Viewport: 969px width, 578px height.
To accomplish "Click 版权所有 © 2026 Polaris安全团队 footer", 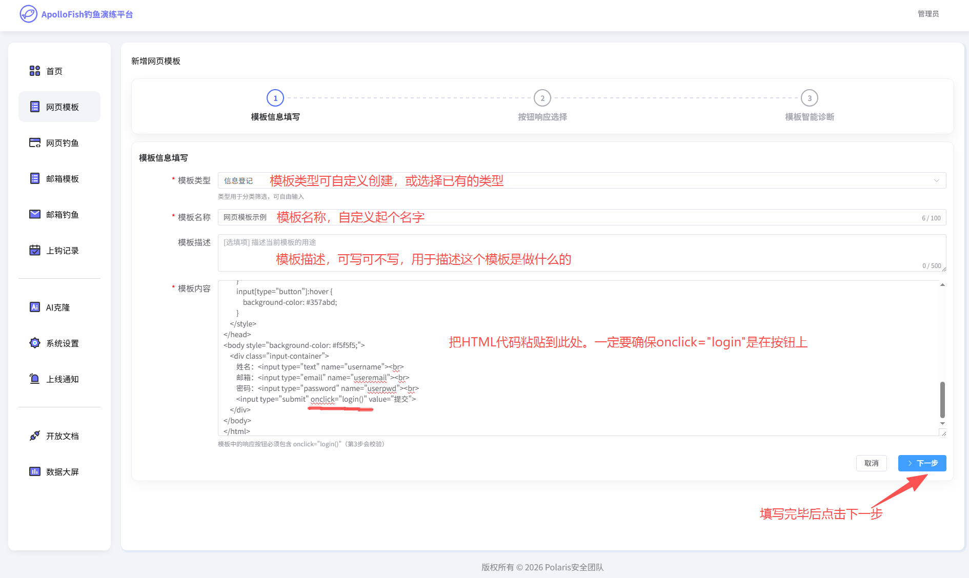I will tap(542, 567).
